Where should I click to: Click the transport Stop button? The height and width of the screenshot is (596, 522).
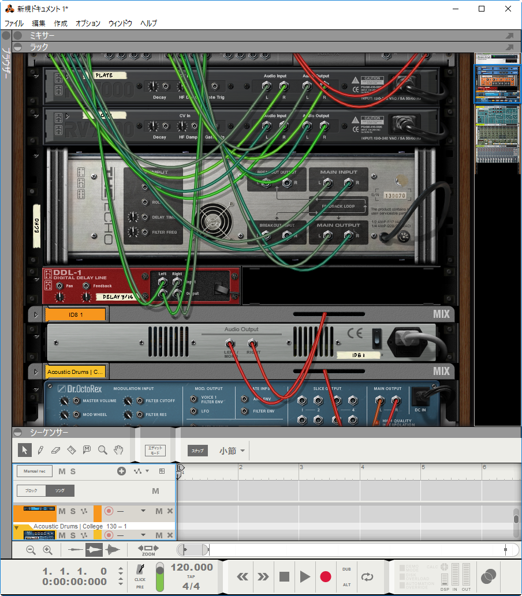tap(284, 576)
